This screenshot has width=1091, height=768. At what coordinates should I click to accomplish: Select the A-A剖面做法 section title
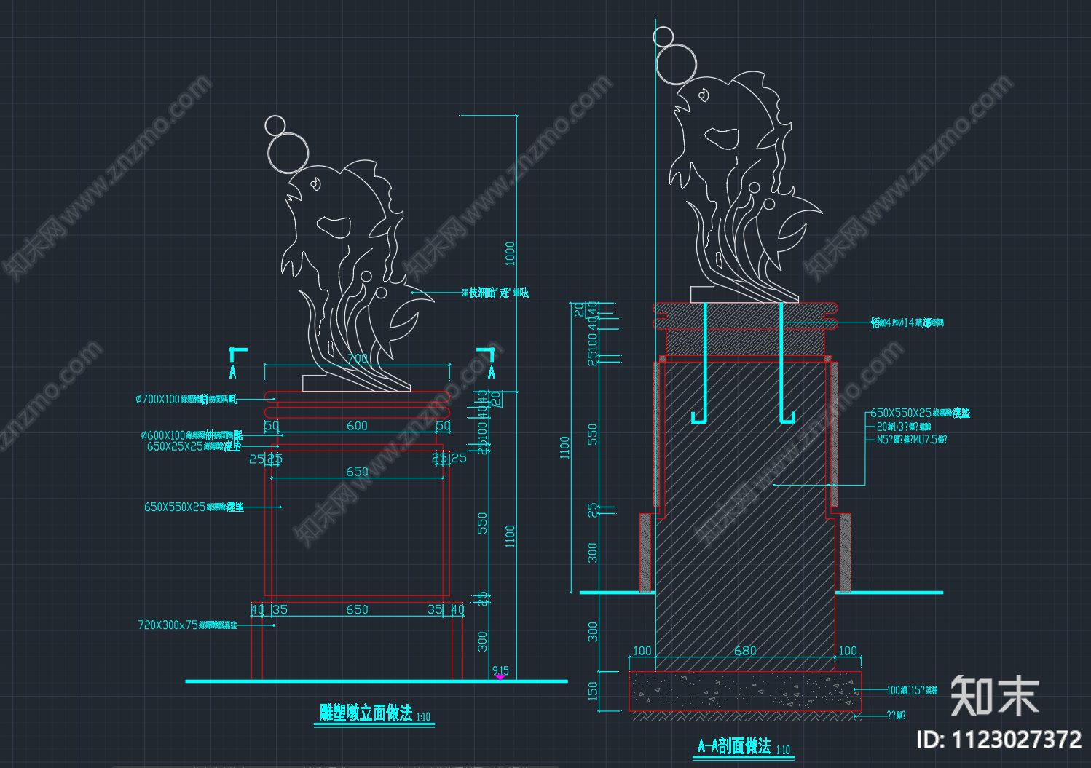(x=734, y=745)
